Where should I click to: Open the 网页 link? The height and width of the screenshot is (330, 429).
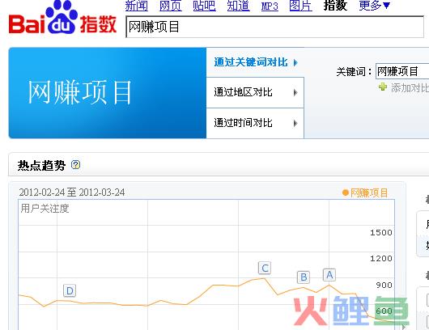tap(171, 6)
